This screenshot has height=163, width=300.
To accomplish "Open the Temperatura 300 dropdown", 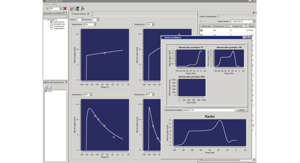I will pos(153,24).
